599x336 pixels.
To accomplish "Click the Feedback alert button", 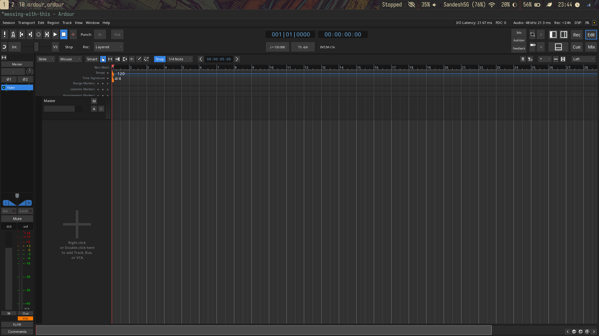I will [x=519, y=48].
